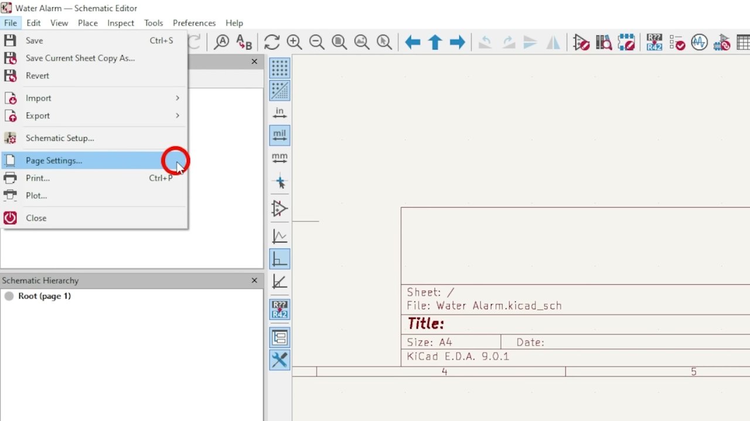Run the Electrical Rules Checker
The height and width of the screenshot is (421, 750).
click(x=677, y=42)
